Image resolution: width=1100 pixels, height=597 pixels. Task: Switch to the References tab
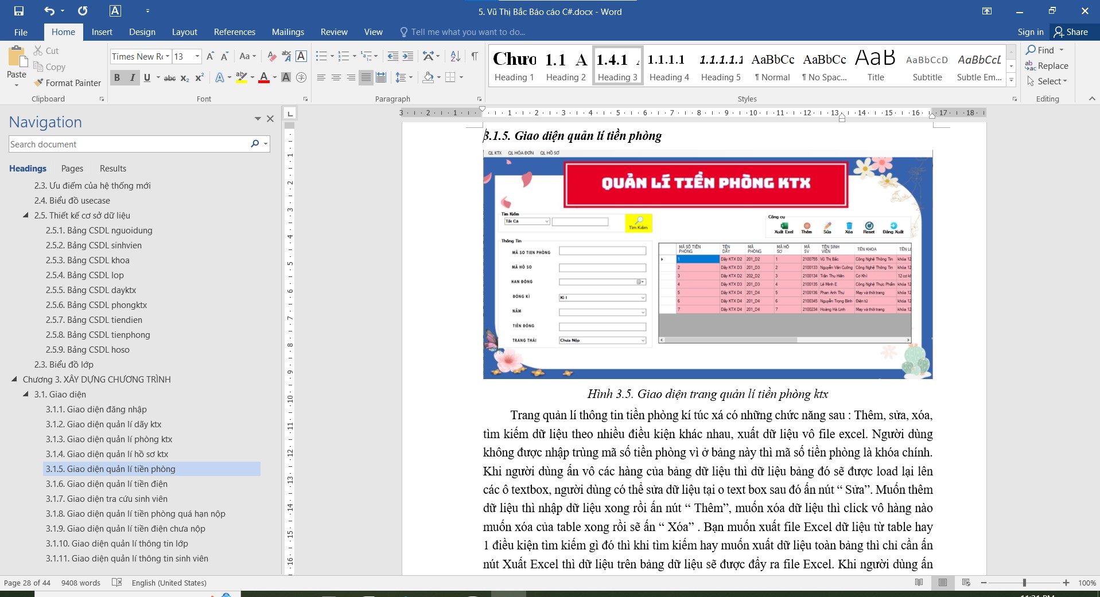click(235, 32)
